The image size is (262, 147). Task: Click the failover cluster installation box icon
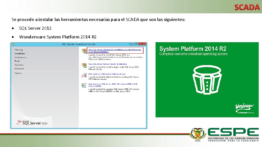84,65
